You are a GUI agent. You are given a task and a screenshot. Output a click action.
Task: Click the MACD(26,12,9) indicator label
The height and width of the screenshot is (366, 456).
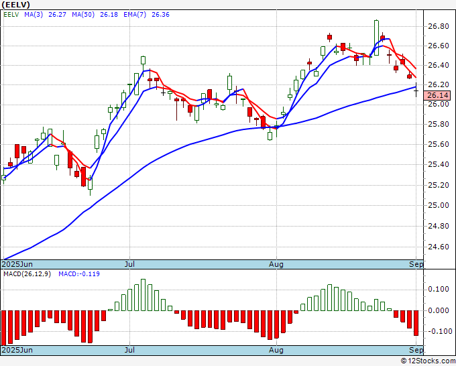[27, 274]
